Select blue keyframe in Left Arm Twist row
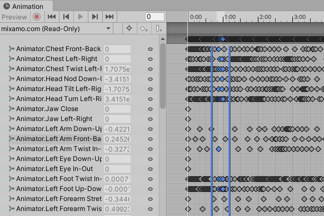324x216 pixels. pos(218,149)
